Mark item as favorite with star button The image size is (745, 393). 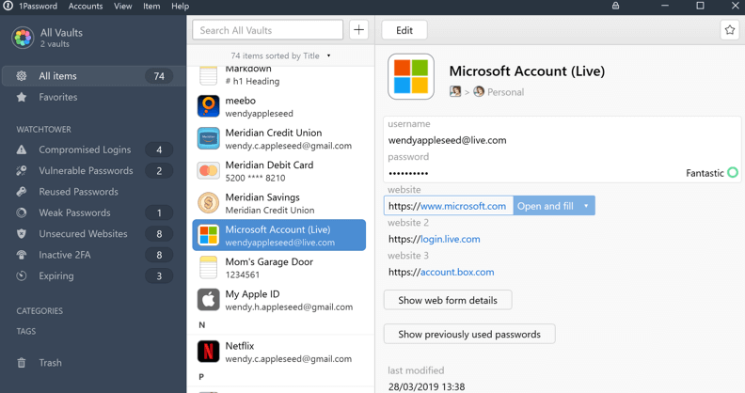(730, 30)
